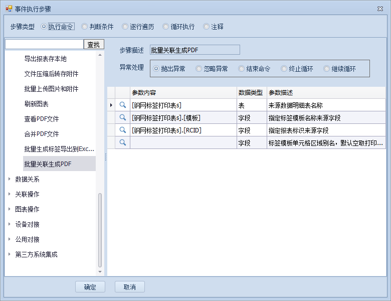Image resolution: width=391 pixels, height=301 pixels.
Task: Expand the 数据关系 tree node
Action: click(x=10, y=179)
